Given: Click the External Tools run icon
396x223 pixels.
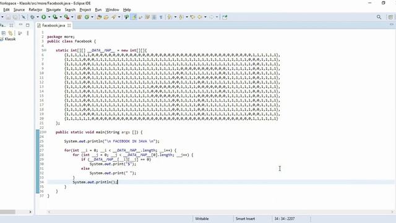Looking at the screenshot, I should [x=66, y=17].
